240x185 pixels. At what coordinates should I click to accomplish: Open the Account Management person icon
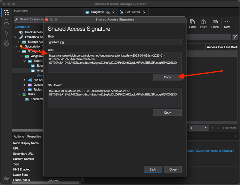[6, 22]
